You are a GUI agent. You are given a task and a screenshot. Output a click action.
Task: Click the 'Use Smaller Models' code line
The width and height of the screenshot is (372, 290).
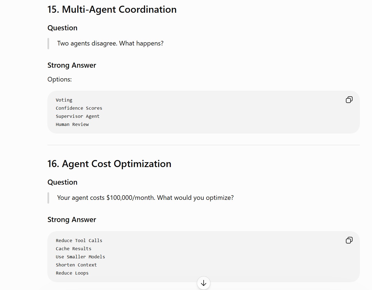point(80,257)
